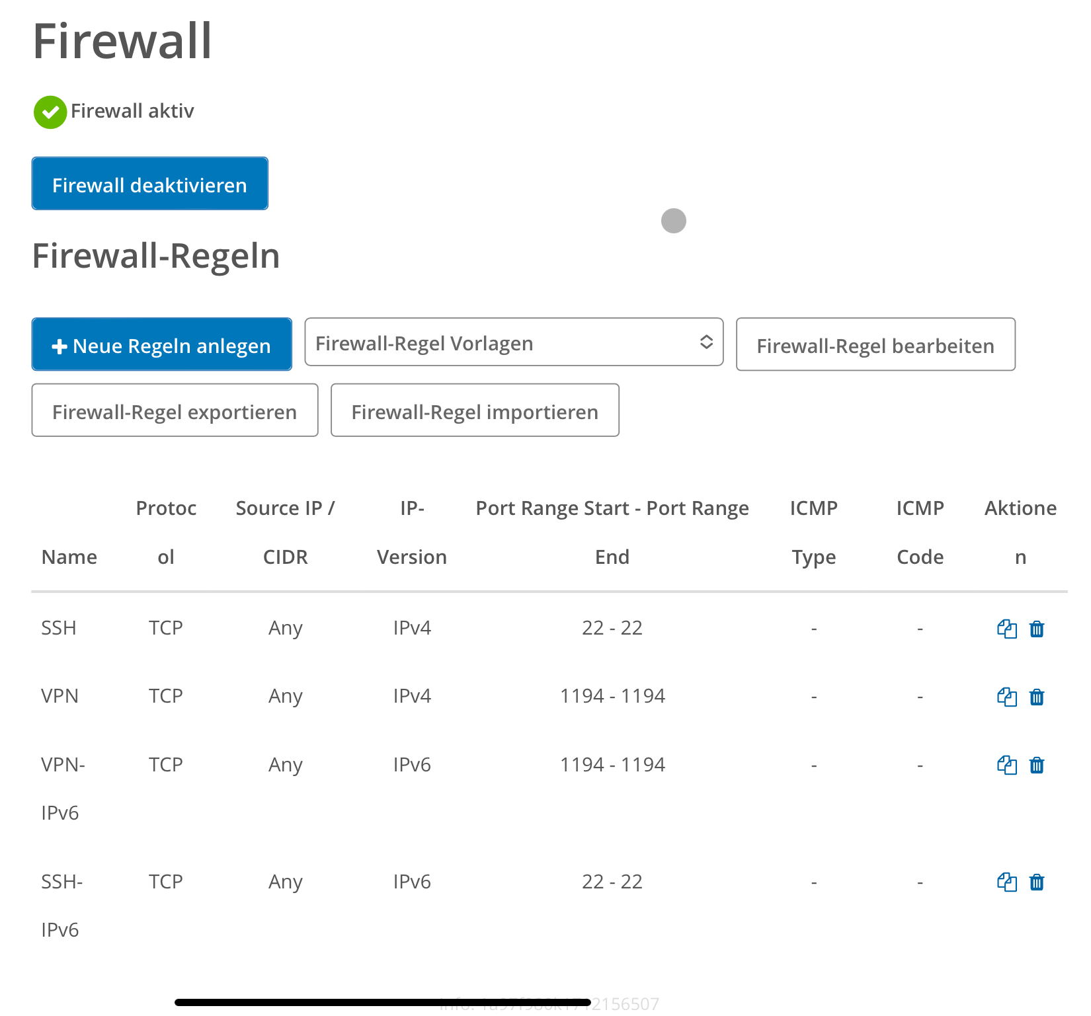Click Neue Regeln anlegen button
Image resolution: width=1091 pixels, height=1016 pixels.
pos(162,344)
